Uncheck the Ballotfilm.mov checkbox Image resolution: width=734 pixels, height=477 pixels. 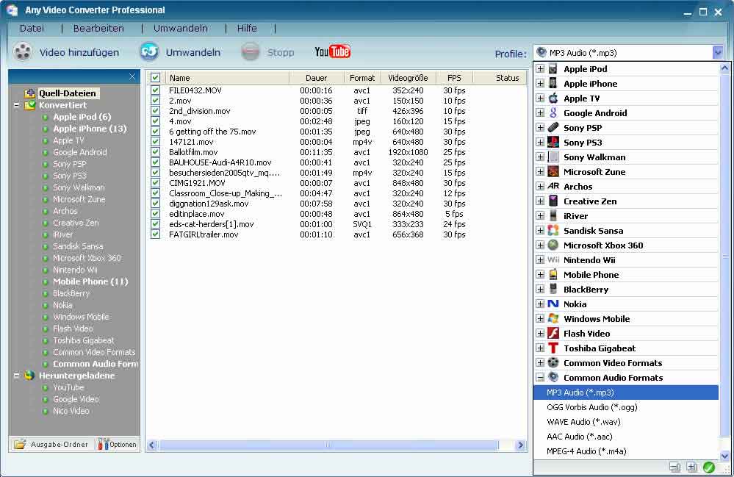click(x=156, y=151)
